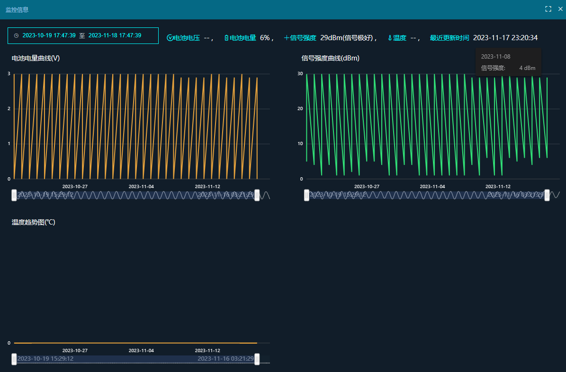566x372 pixels.
Task: Click the 6% battery level value
Action: [x=265, y=38]
